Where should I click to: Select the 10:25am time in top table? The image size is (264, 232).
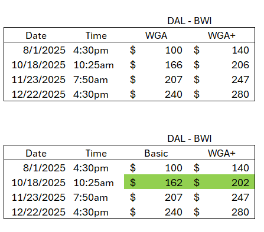pos(93,65)
